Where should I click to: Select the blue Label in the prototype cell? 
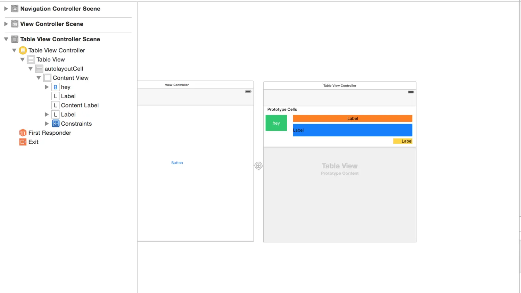coord(353,130)
